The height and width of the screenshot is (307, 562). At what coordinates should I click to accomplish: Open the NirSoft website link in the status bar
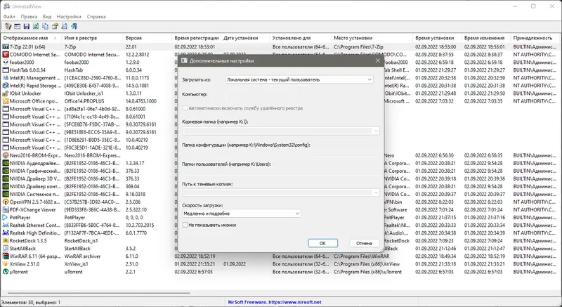275,302
